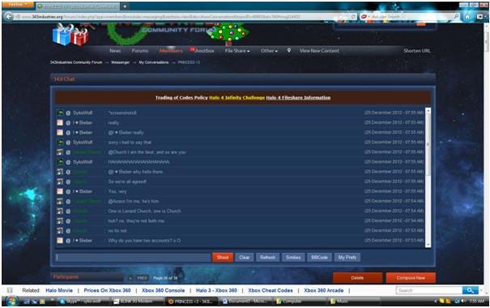
Task: Click the blue search button in related bar
Action: tap(470, 290)
